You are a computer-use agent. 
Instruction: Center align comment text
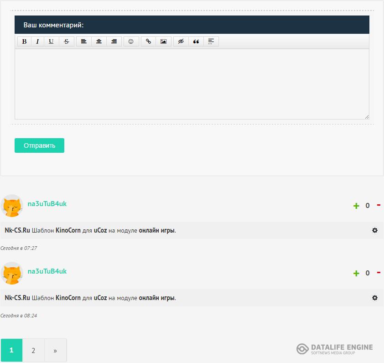(x=99, y=41)
